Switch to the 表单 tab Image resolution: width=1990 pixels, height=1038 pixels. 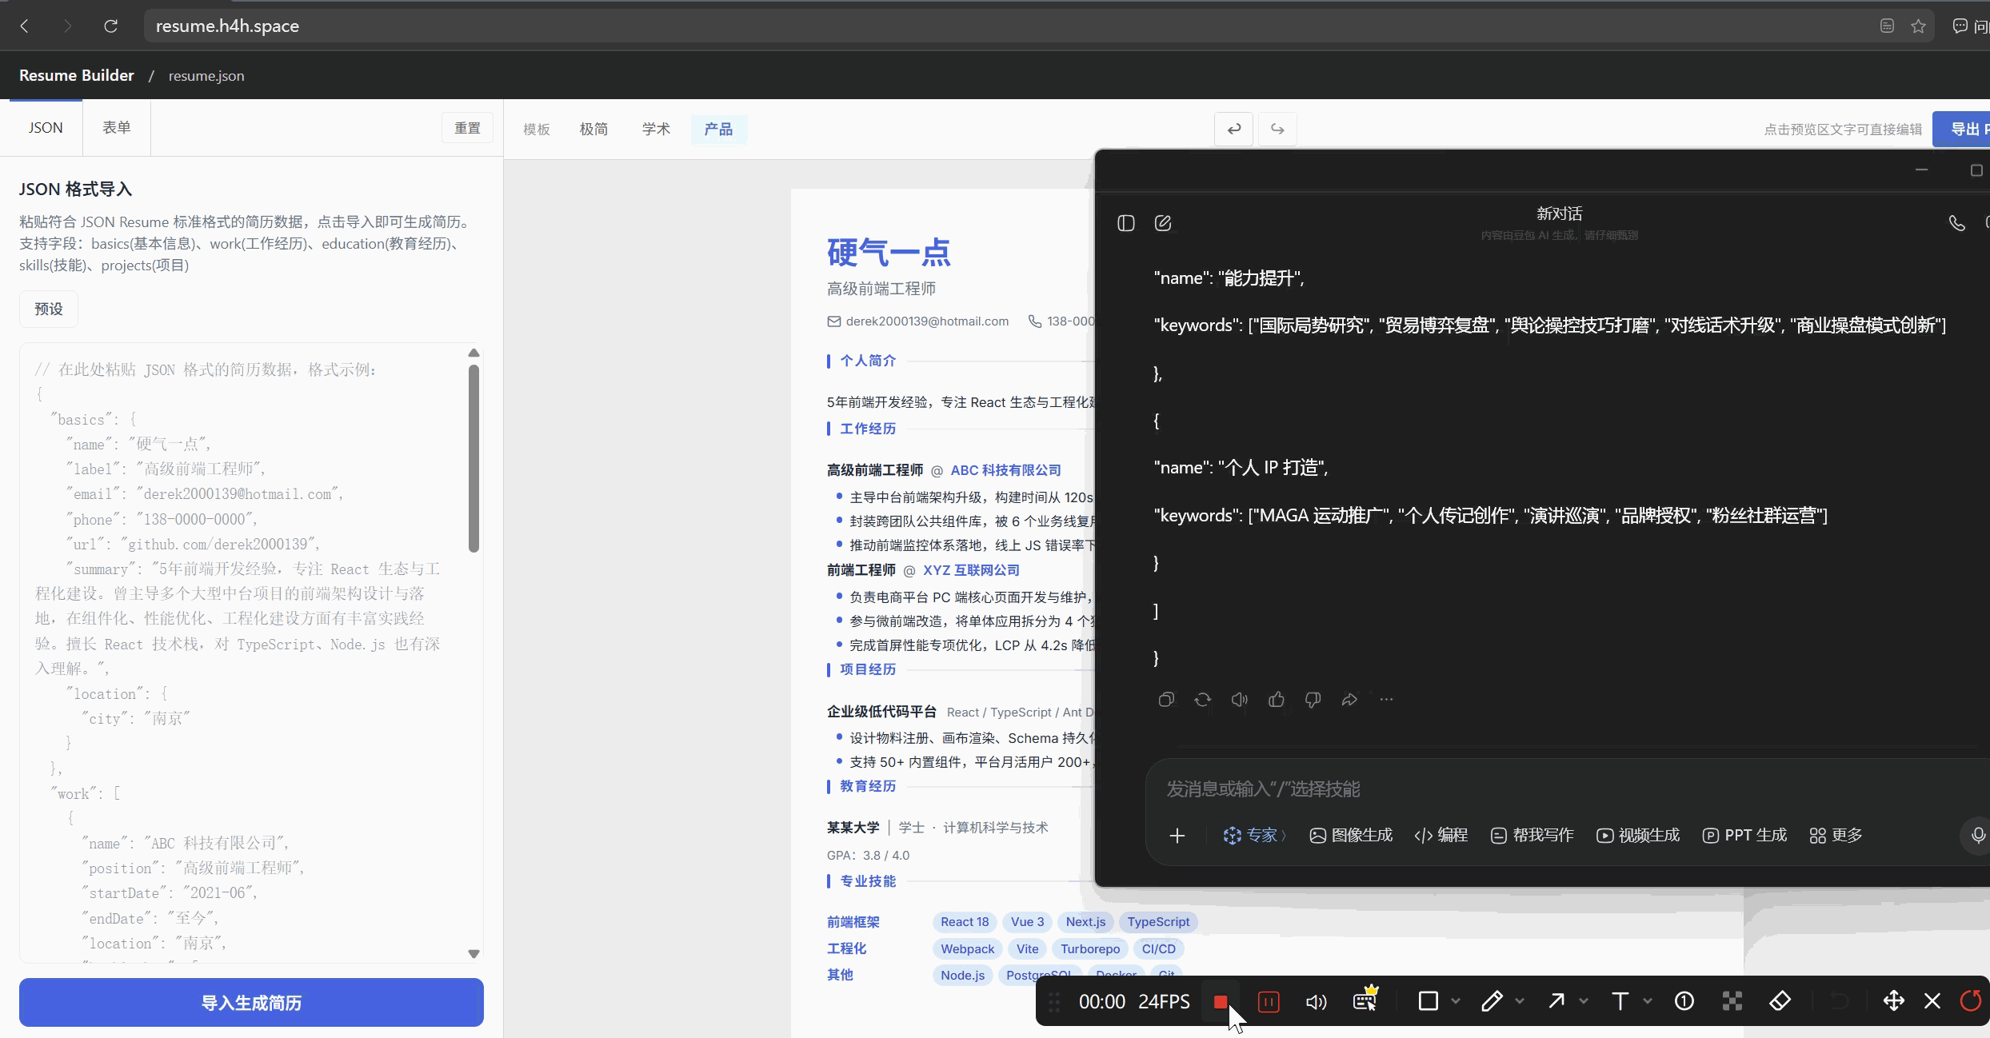(117, 128)
